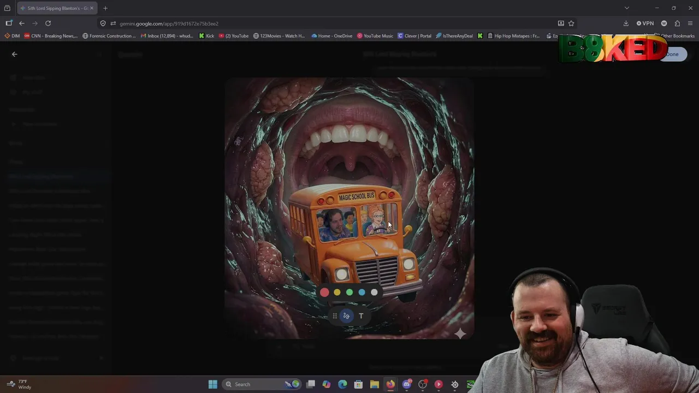Open the CNN Breaking News bookmark

point(51,36)
